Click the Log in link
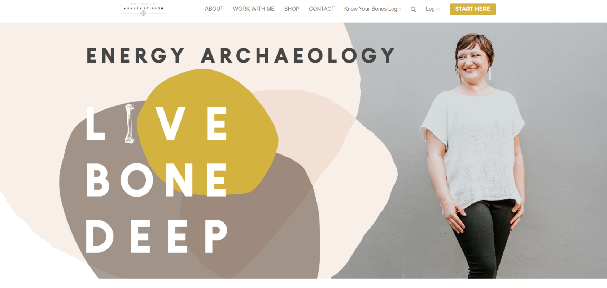The image size is (607, 288). [433, 9]
